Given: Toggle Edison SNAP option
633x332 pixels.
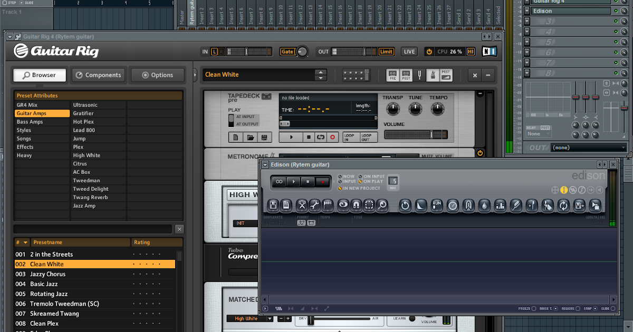Looking at the screenshot, I should pos(591,308).
